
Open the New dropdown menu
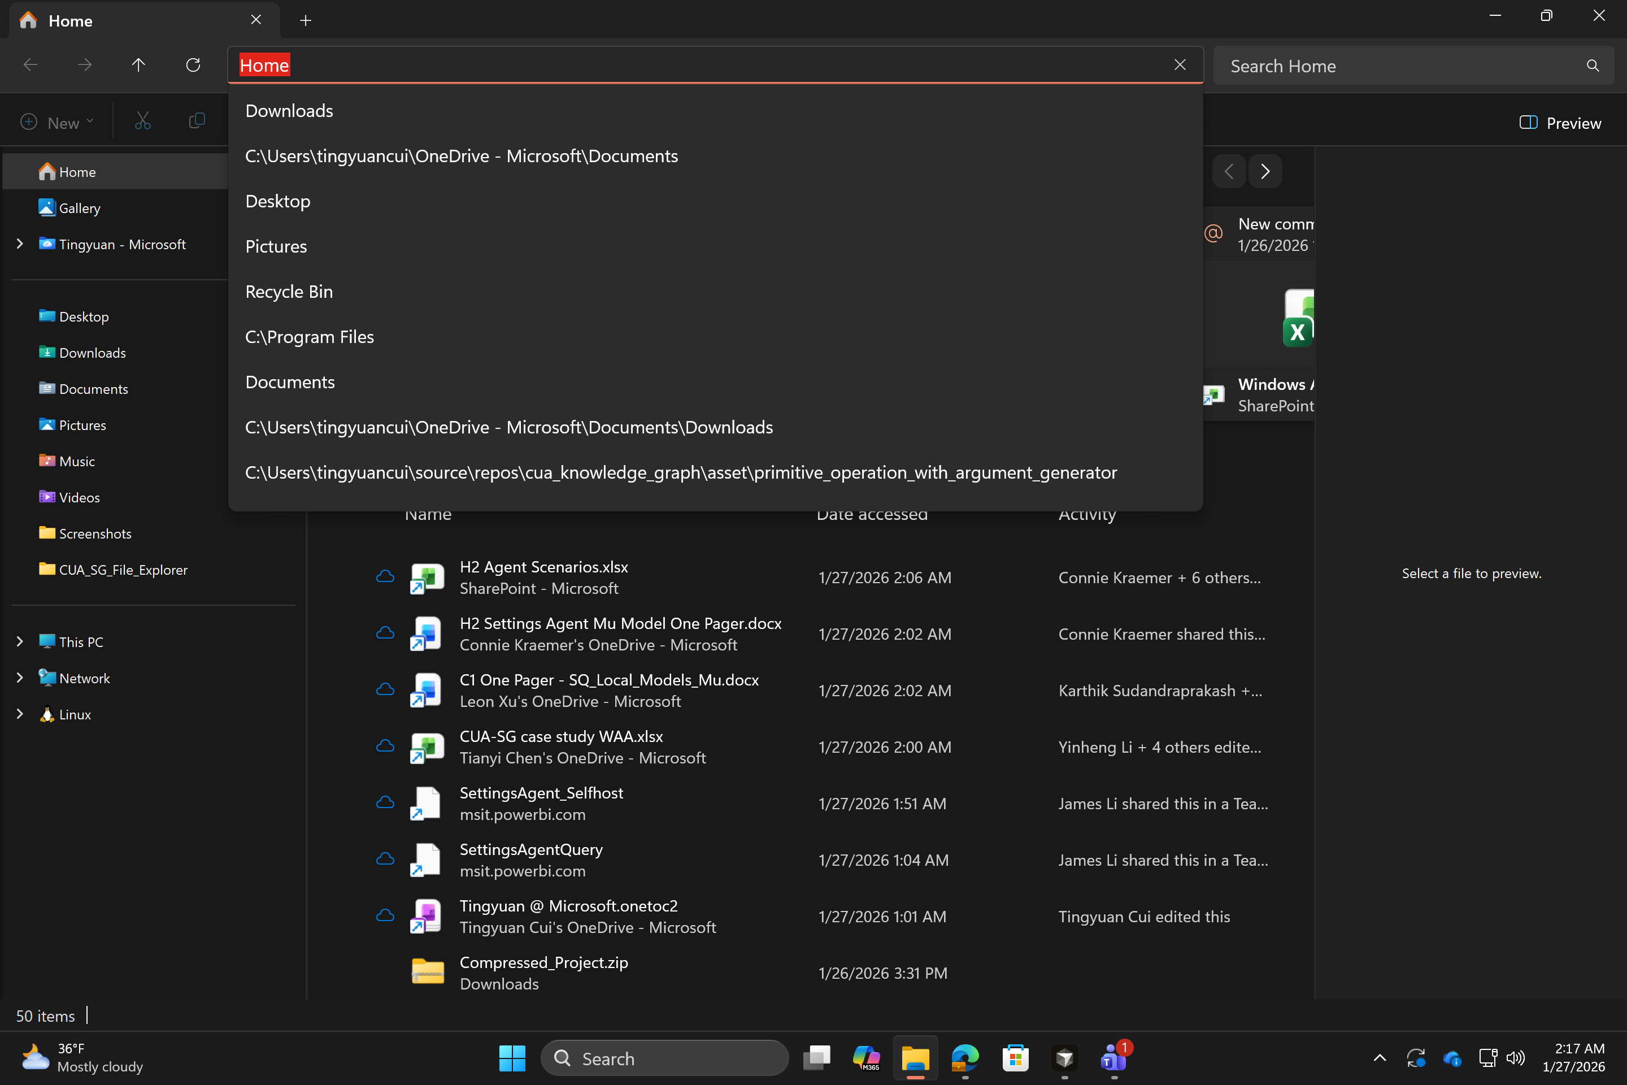click(x=56, y=123)
